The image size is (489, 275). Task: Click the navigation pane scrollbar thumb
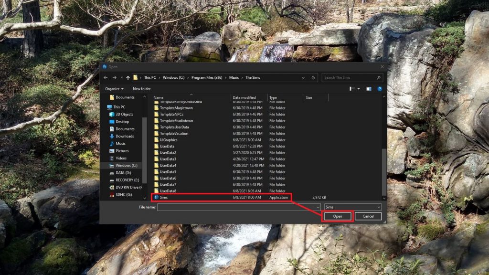144,150
